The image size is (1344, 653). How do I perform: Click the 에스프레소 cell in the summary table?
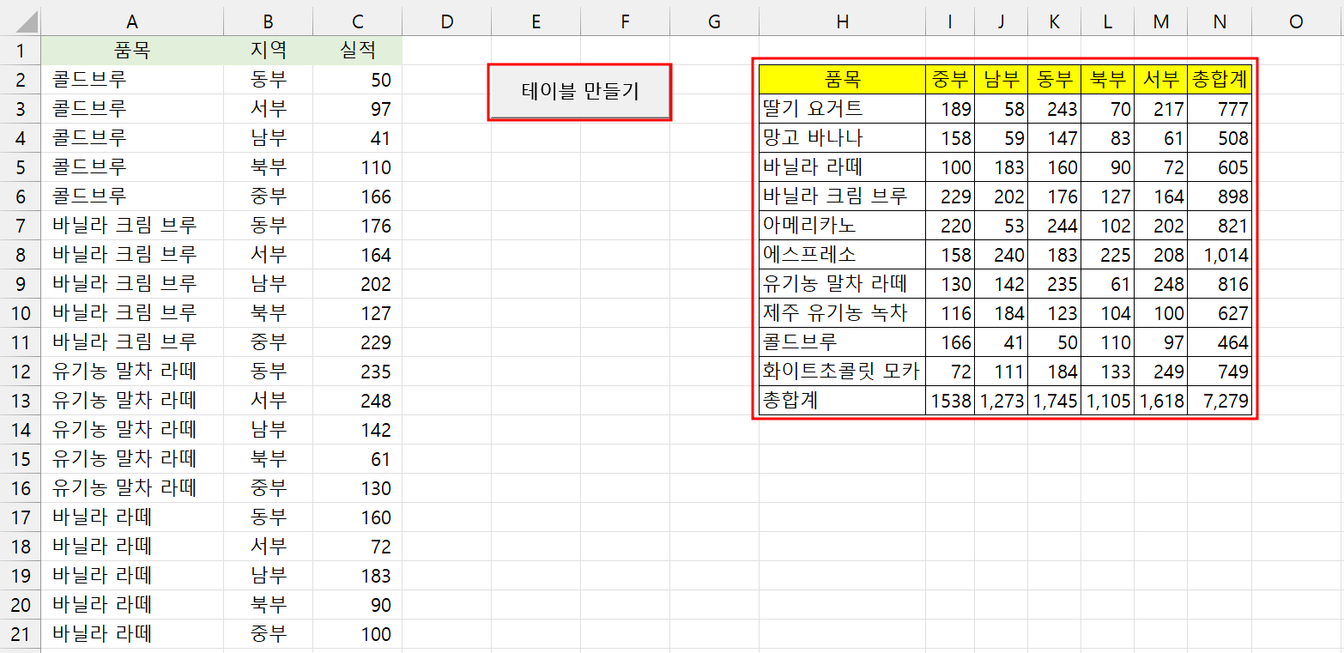pyautogui.click(x=842, y=255)
